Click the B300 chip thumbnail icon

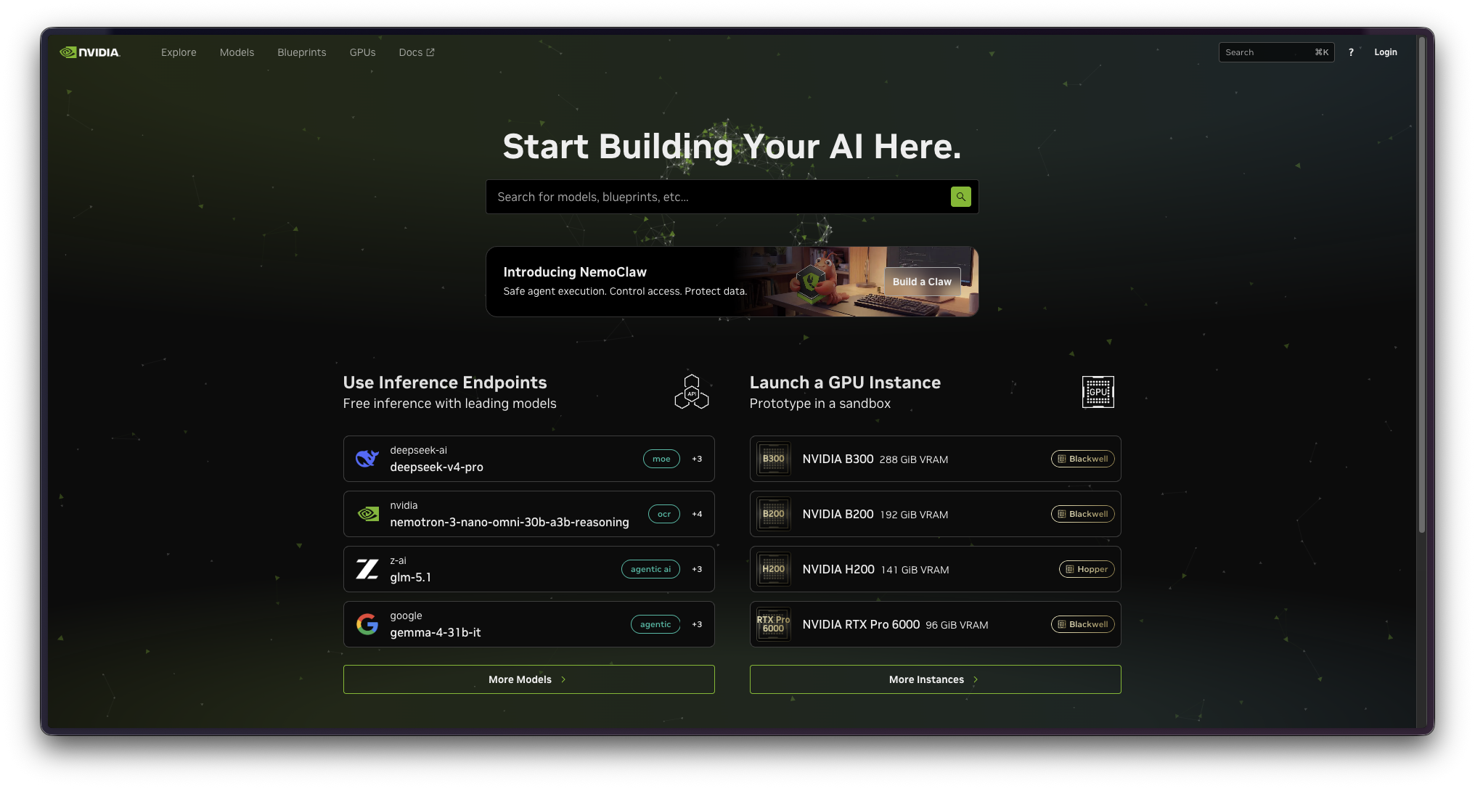(773, 459)
